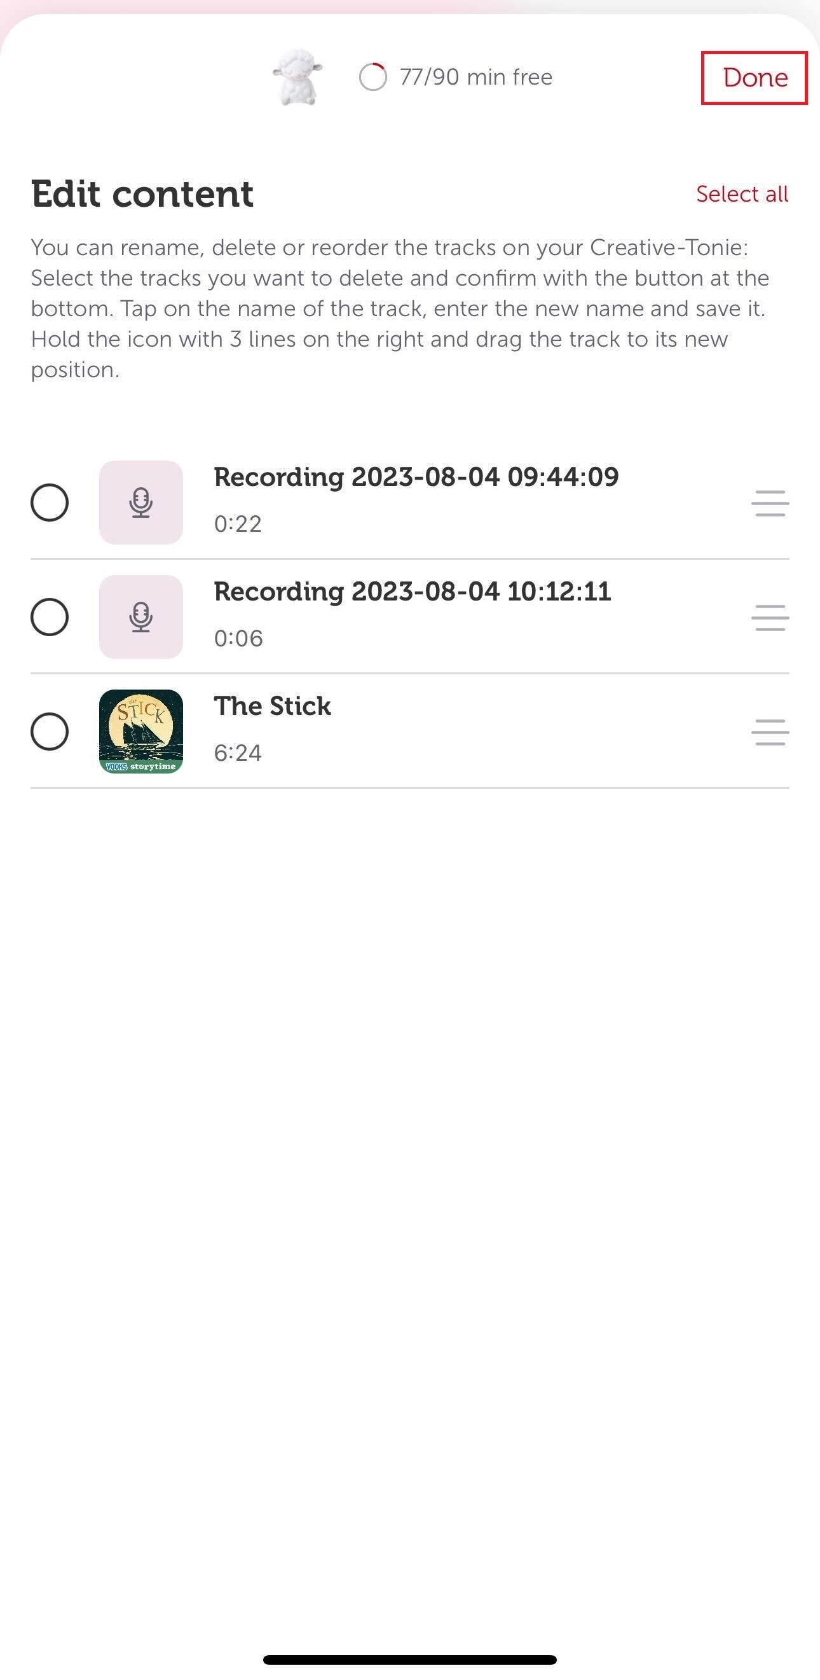The width and height of the screenshot is (820, 1680).
Task: Tap the Edit content heading
Action: pyautogui.click(x=142, y=193)
